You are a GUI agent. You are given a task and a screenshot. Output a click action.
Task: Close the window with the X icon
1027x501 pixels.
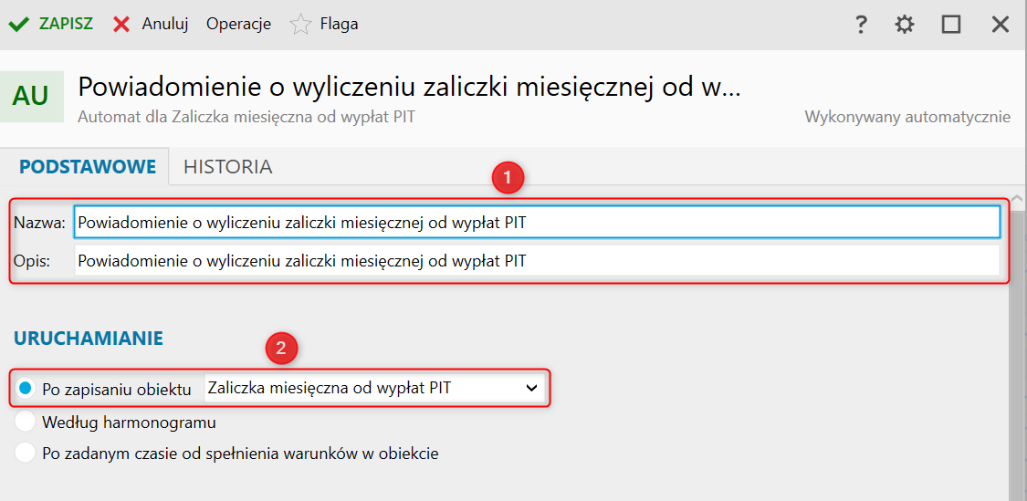pyautogui.click(x=1001, y=25)
